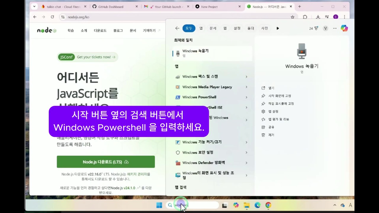This screenshot has height=213, width=379.
Task: Open Chrome tab search dropdown arrow
Action: (34, 7)
